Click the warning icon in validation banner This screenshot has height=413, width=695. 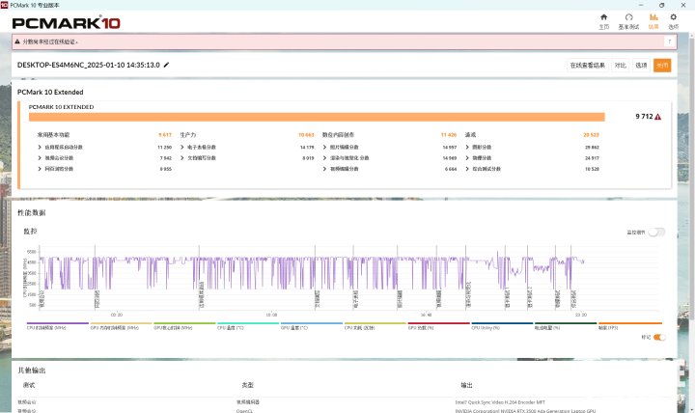pos(17,42)
